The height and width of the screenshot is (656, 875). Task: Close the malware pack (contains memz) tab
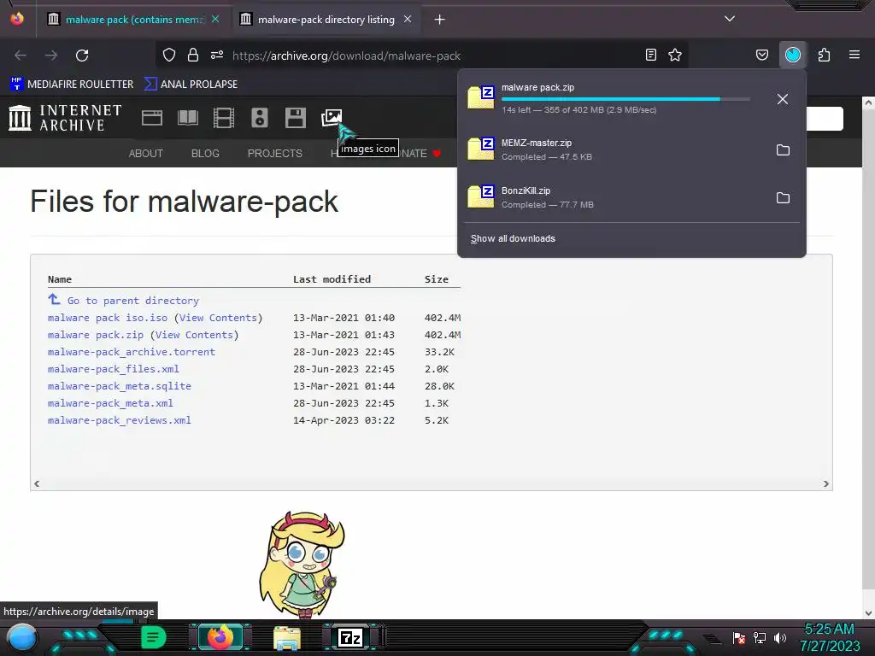215,20
